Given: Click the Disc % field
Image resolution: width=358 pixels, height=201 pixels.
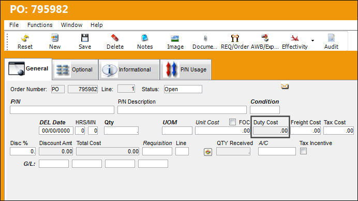Looking at the screenshot, I should tap(23, 151).
